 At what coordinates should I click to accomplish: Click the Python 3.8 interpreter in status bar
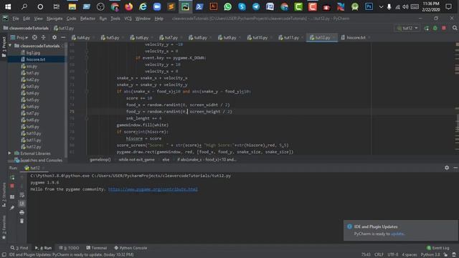pyautogui.click(x=430, y=255)
